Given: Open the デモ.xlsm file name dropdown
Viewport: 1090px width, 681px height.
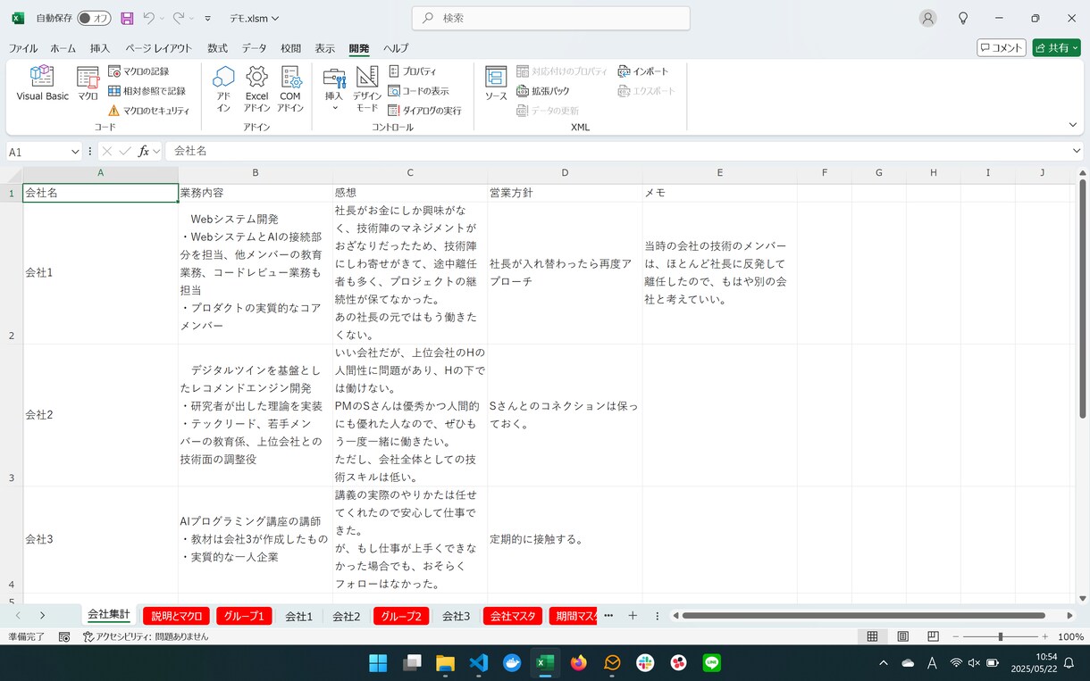Looking at the screenshot, I should (255, 18).
